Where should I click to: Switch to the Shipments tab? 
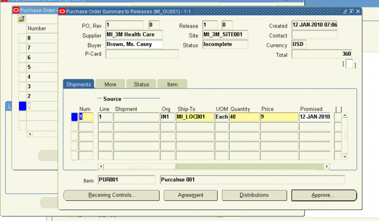point(79,84)
